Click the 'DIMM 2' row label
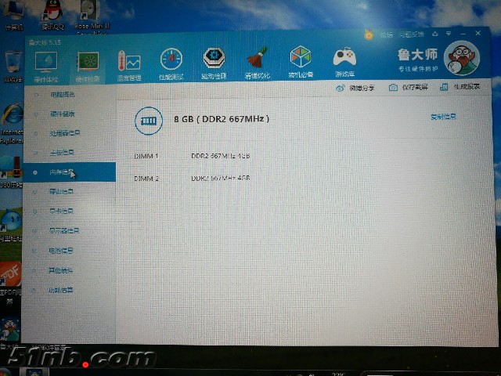 pyautogui.click(x=146, y=179)
